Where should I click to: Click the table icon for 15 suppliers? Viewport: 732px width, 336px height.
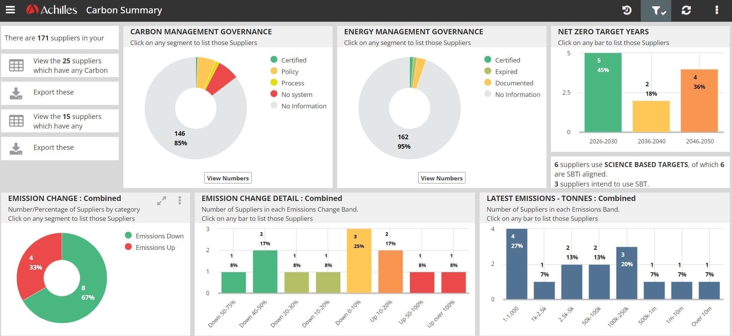(16, 121)
